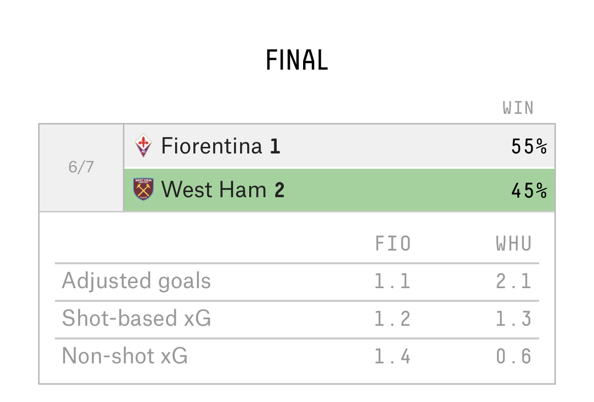Click West Ham's shot-based xG value 1.3
Image resolution: width=594 pixels, height=402 pixels.
[514, 319]
